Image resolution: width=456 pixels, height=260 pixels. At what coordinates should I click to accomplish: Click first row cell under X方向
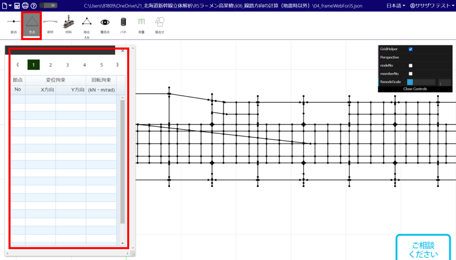click(x=41, y=99)
